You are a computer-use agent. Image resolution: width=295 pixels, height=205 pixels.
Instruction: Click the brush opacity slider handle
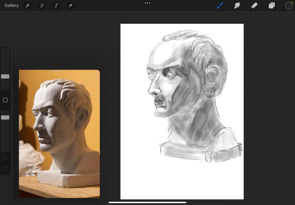click(x=5, y=117)
